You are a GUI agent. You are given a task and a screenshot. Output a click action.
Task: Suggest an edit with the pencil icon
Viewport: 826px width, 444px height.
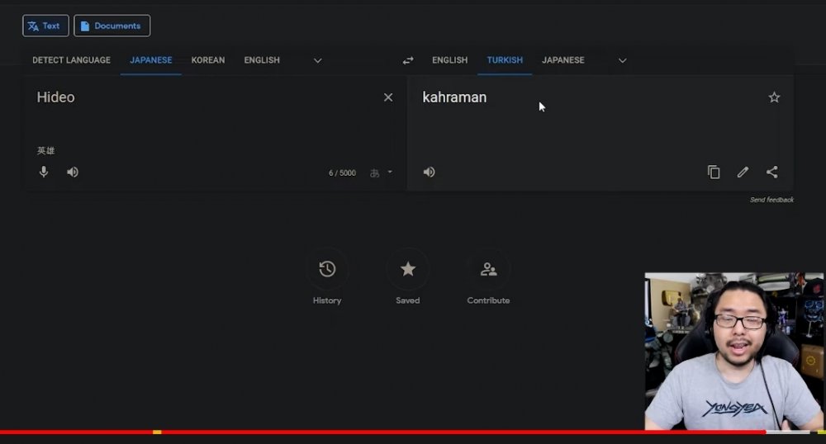point(743,172)
